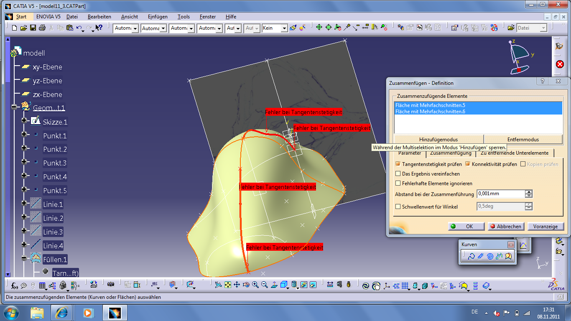Enable Fehlerhafte Elemente ignorieren checkbox
The width and height of the screenshot is (571, 321).
(x=398, y=183)
